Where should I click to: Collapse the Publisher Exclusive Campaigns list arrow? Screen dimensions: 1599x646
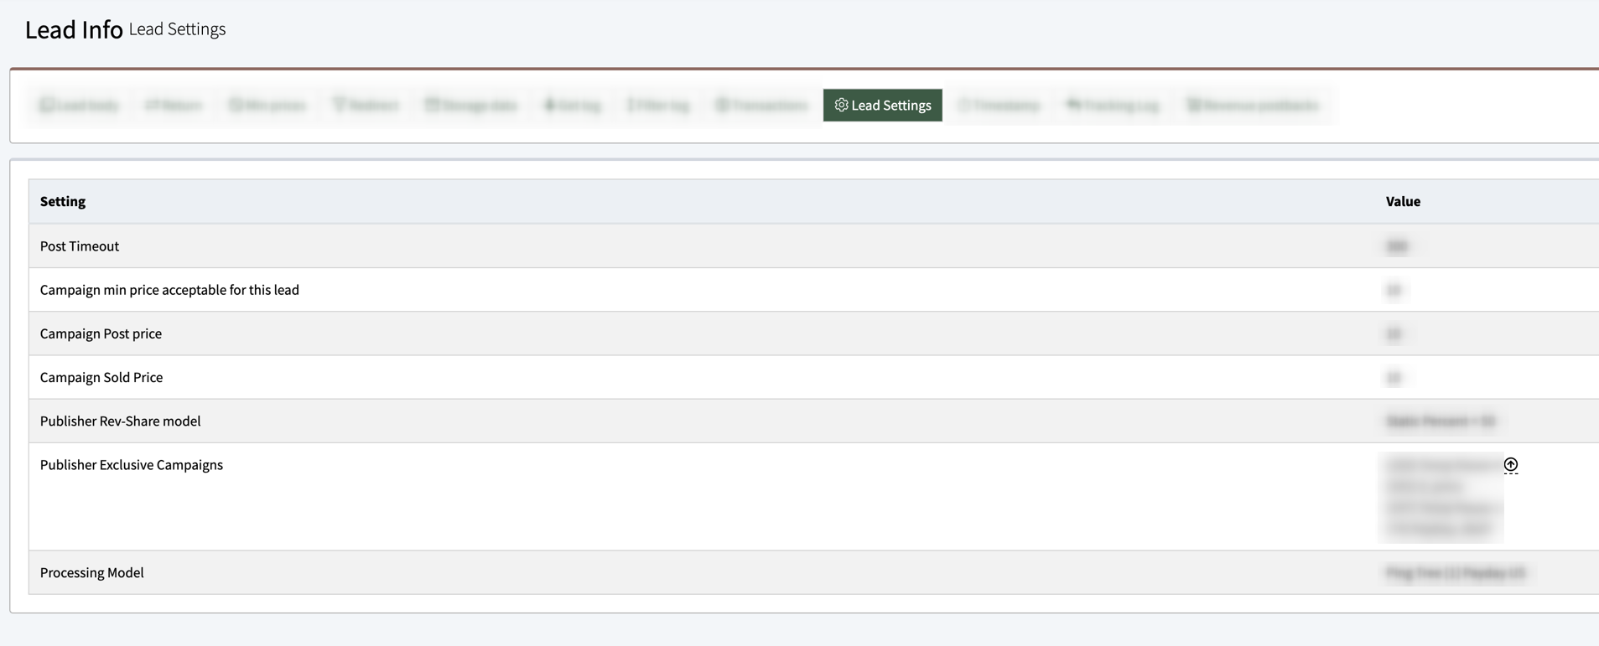click(1510, 465)
